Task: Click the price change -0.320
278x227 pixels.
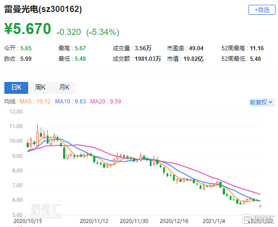Action: [x=69, y=32]
